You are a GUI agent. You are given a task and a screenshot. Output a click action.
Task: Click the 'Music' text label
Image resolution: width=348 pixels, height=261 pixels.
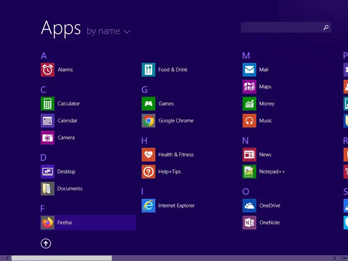266,121
